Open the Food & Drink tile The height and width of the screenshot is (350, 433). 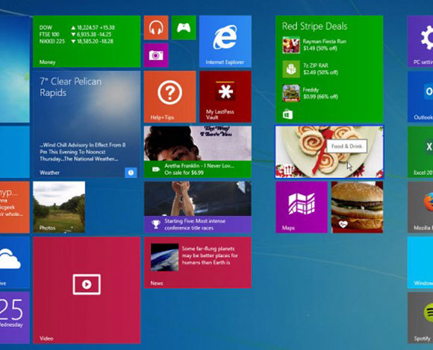tap(329, 152)
